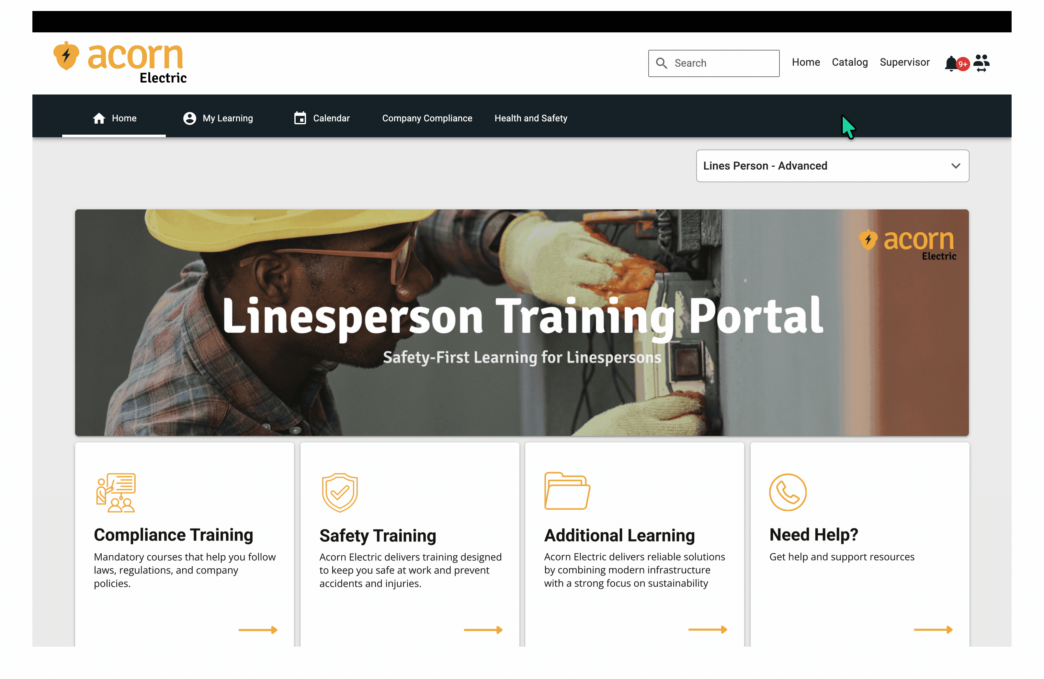
Task: Click 'Safety-First Learning for Linespersons' subtitle
Action: [x=522, y=357]
